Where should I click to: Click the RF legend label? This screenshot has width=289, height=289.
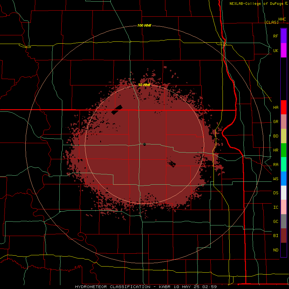coord(276,36)
